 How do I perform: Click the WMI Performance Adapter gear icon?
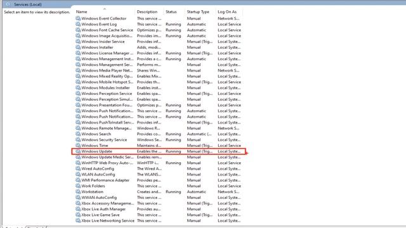tap(78, 180)
